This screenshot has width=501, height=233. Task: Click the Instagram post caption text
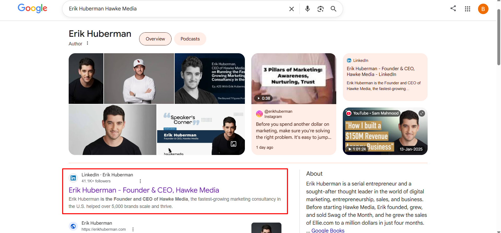coord(293,131)
